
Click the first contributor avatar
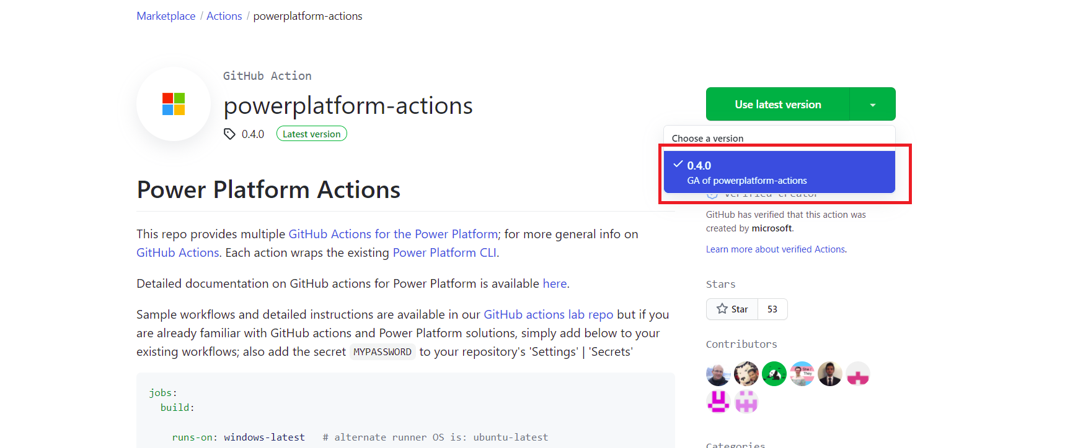[718, 374]
